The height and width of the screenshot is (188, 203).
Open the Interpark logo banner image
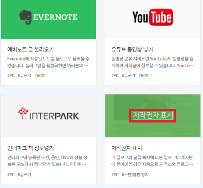pyautogui.click(x=48, y=116)
